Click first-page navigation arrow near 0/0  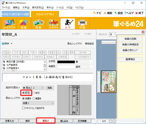[114, 121]
